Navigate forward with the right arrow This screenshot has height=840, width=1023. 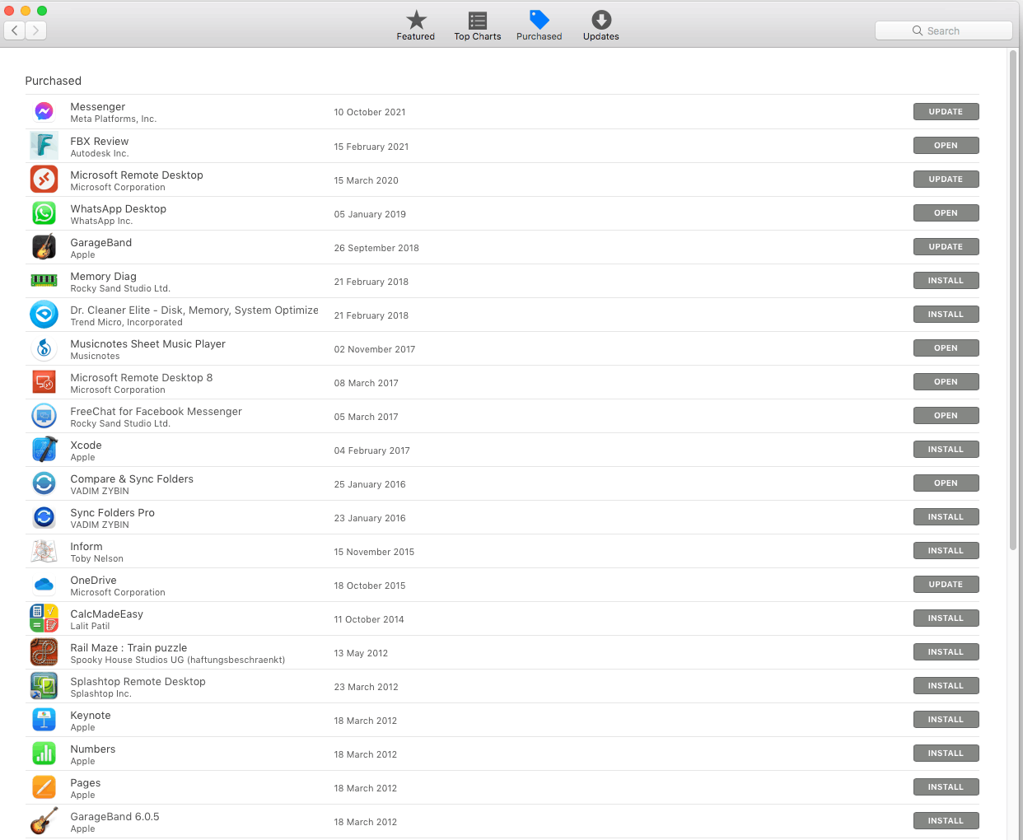pyautogui.click(x=35, y=30)
